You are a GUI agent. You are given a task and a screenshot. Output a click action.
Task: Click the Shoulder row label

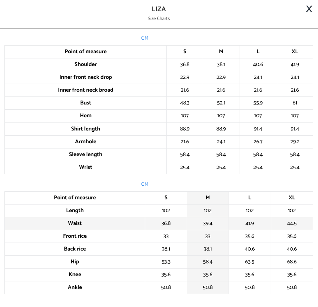click(85, 64)
